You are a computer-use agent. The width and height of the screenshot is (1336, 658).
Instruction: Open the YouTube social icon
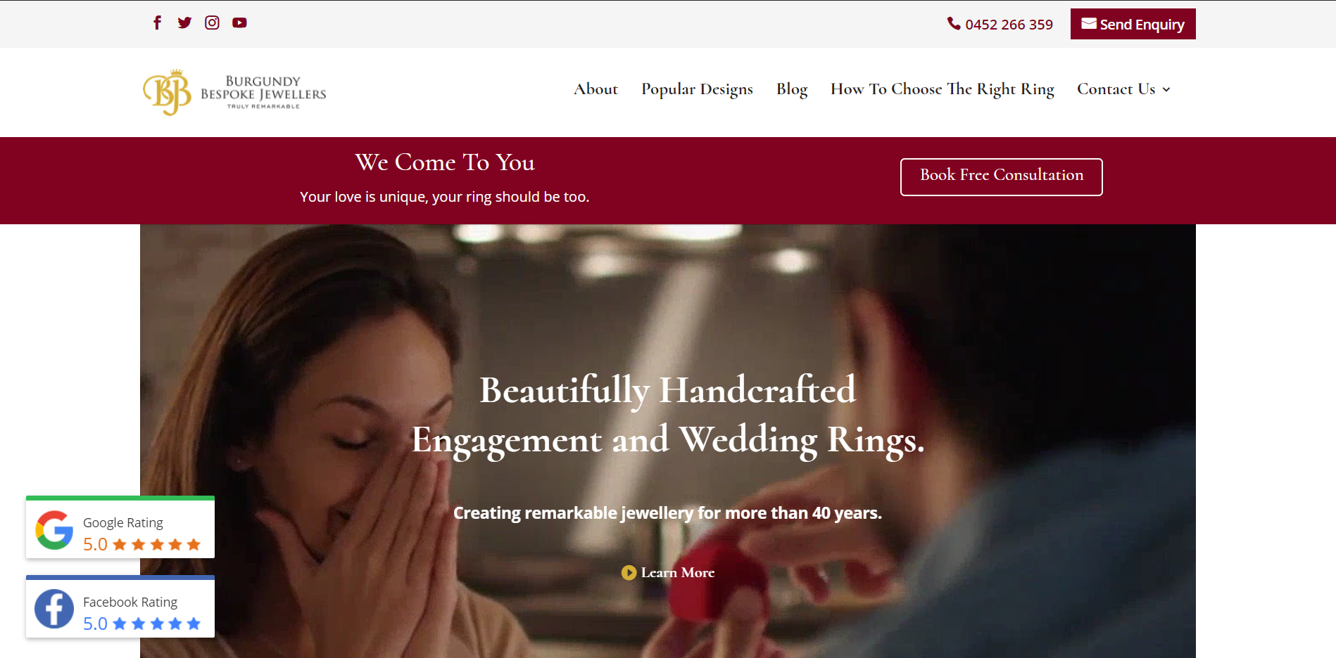239,22
